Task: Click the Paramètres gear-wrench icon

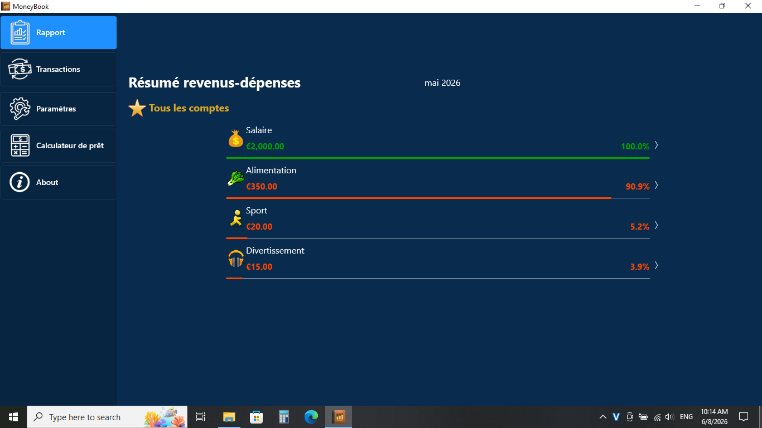Action: (x=20, y=109)
